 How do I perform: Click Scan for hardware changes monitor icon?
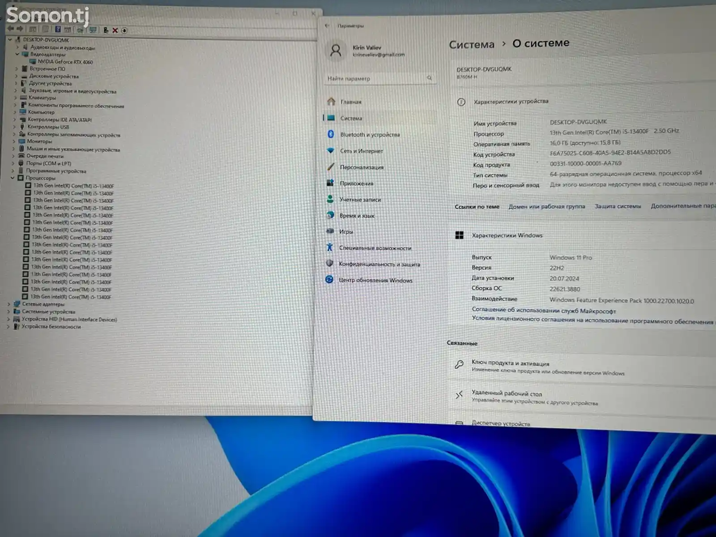click(93, 30)
